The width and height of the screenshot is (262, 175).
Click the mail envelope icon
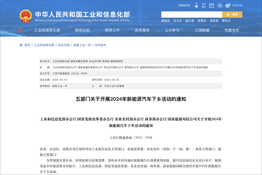tap(211, 6)
